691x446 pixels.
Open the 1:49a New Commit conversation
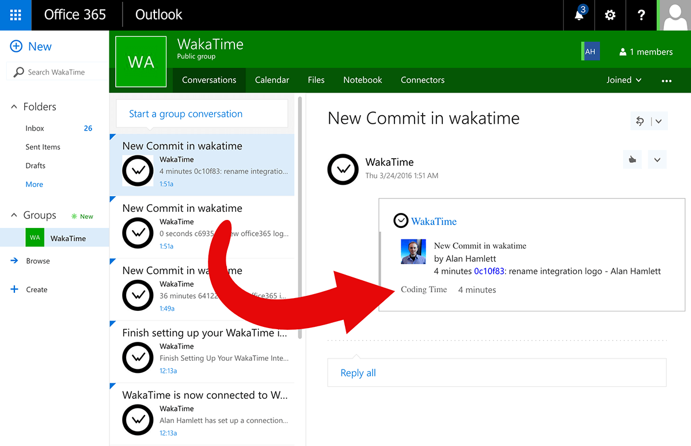click(x=202, y=289)
